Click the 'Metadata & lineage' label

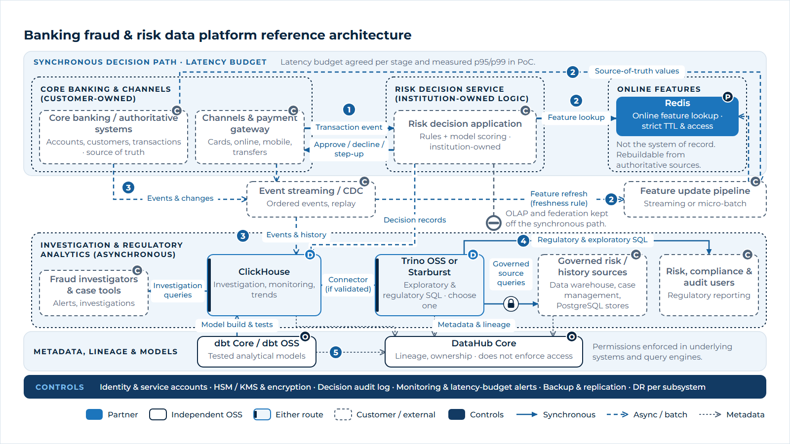coord(474,325)
